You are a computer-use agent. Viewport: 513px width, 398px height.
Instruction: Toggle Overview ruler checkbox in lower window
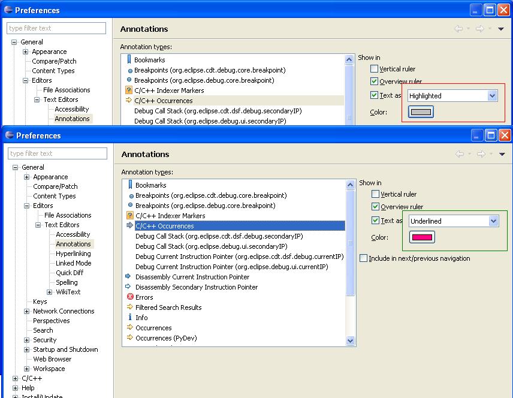click(x=375, y=207)
